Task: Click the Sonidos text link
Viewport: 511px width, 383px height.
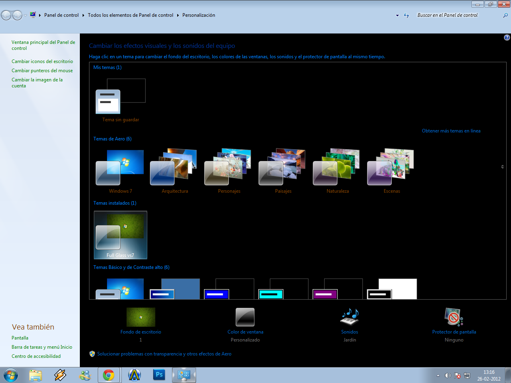Action: [349, 332]
